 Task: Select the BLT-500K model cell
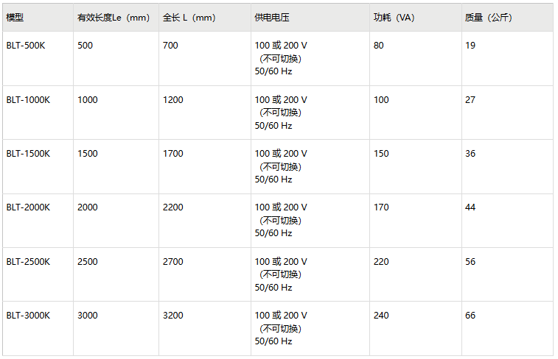tap(27, 46)
